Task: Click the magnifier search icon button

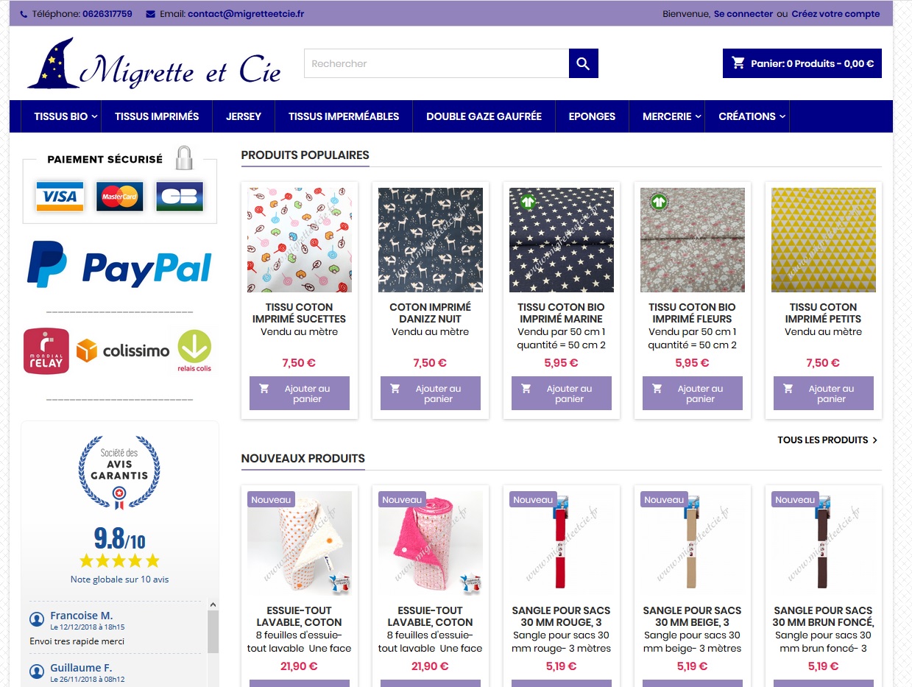Action: tap(583, 63)
